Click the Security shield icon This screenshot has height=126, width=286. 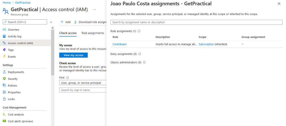4,79
